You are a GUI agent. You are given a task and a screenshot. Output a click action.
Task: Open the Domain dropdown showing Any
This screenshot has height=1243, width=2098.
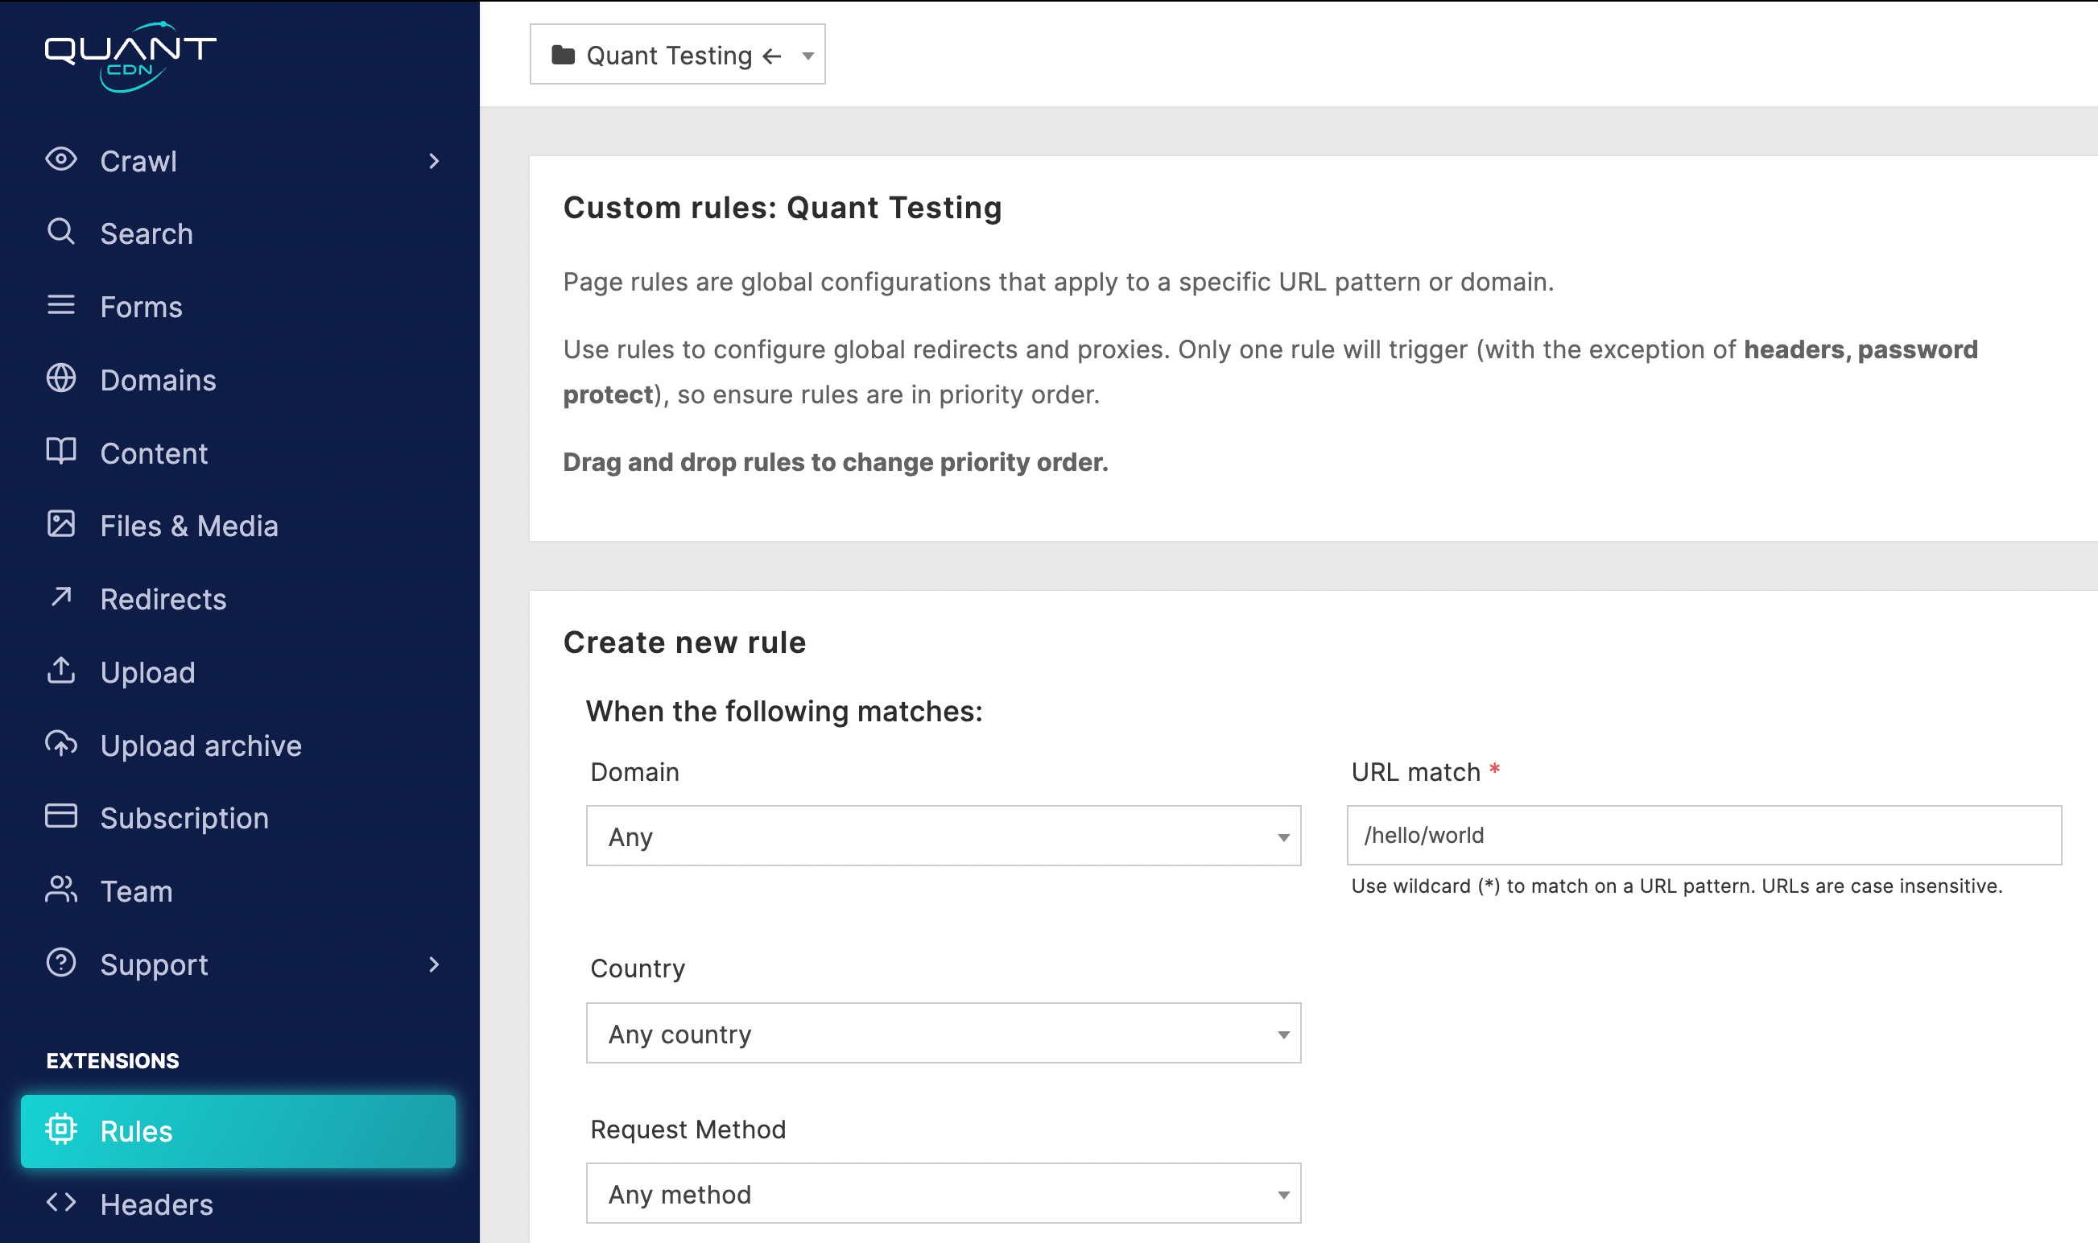click(x=943, y=835)
